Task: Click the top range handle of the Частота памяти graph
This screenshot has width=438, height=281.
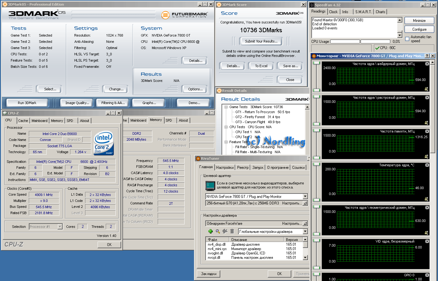Action: [x=317, y=131]
